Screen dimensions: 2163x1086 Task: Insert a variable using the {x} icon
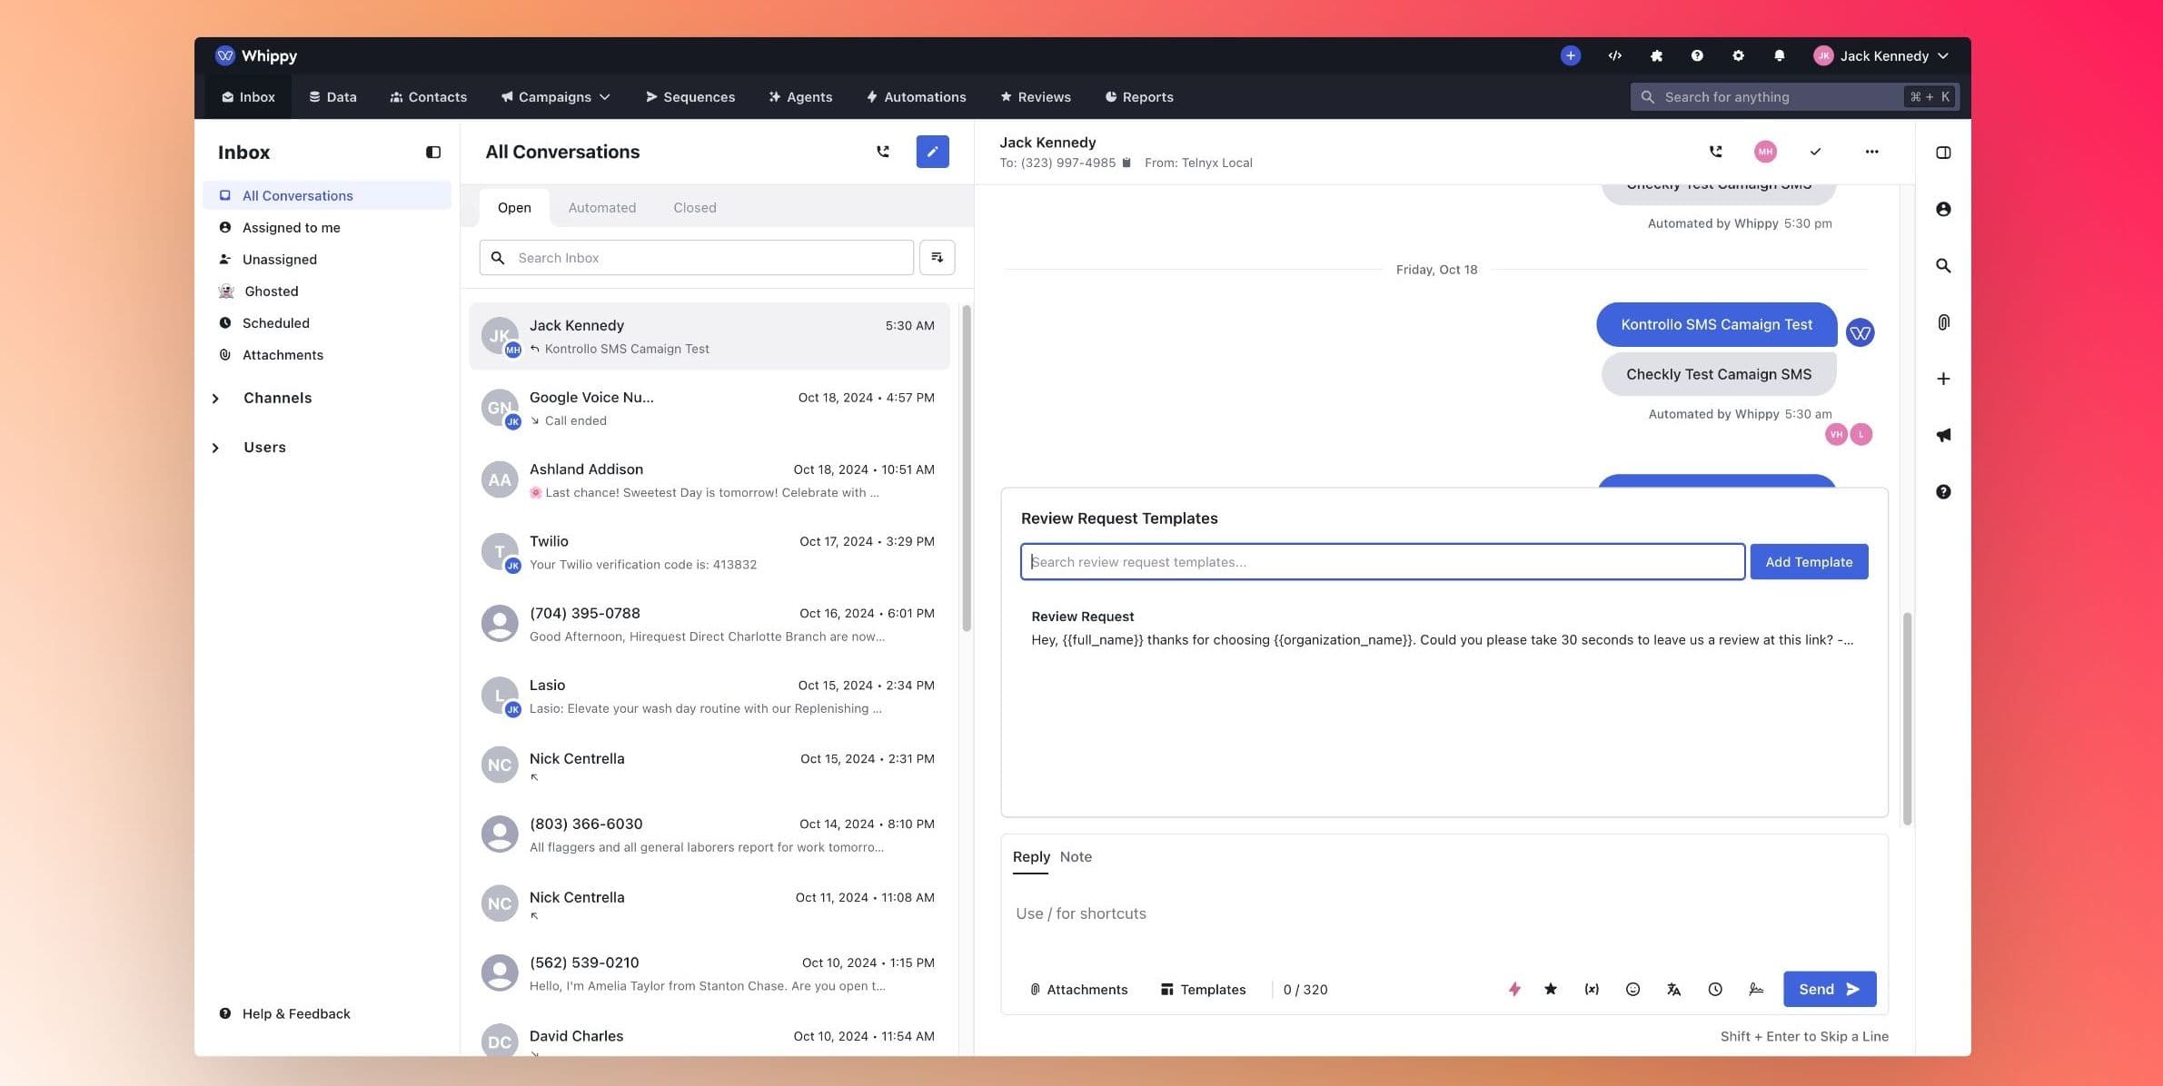coord(1591,989)
